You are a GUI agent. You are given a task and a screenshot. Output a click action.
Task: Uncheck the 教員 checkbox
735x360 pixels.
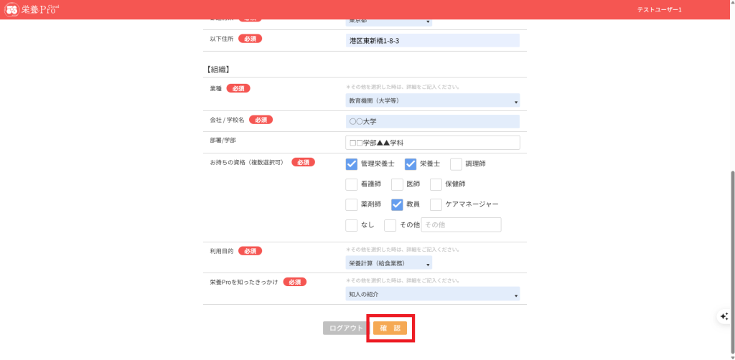tap(397, 204)
